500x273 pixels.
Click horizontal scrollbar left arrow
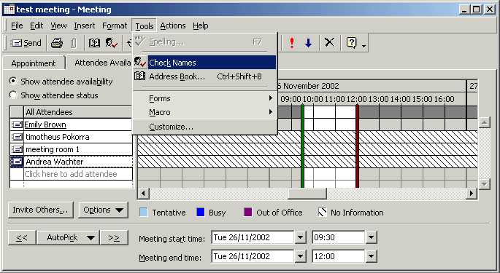pyautogui.click(x=143, y=193)
